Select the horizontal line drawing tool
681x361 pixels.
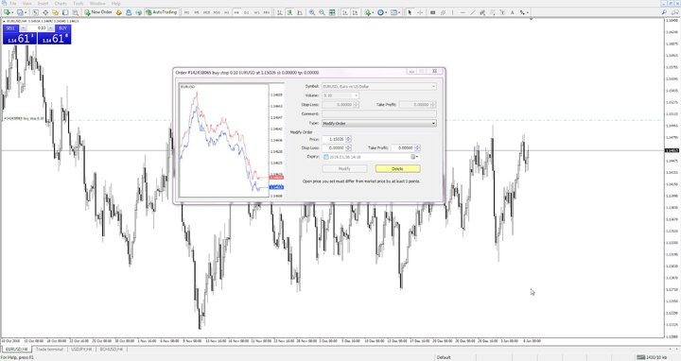pos(463,12)
